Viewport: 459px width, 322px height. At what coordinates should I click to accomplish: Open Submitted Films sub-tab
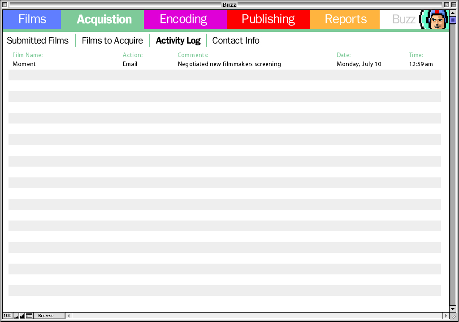coord(38,40)
